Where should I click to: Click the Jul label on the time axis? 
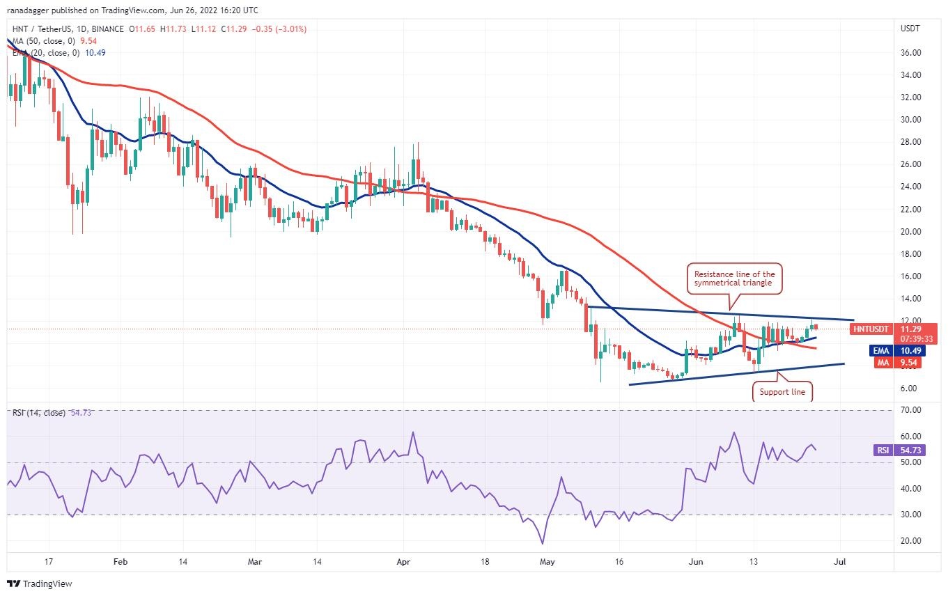tap(839, 560)
